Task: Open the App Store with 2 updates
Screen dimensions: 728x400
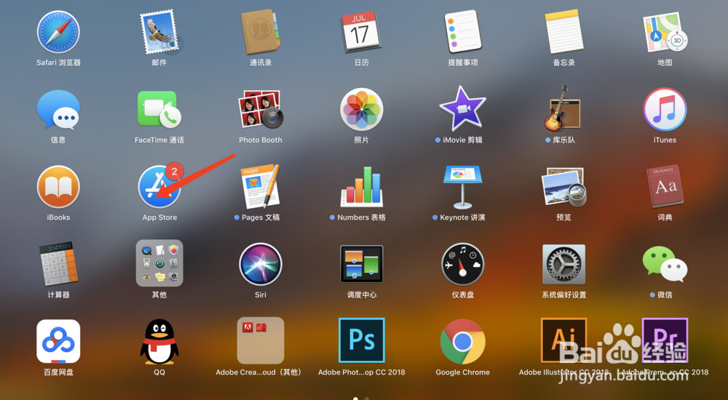Action: [159, 186]
